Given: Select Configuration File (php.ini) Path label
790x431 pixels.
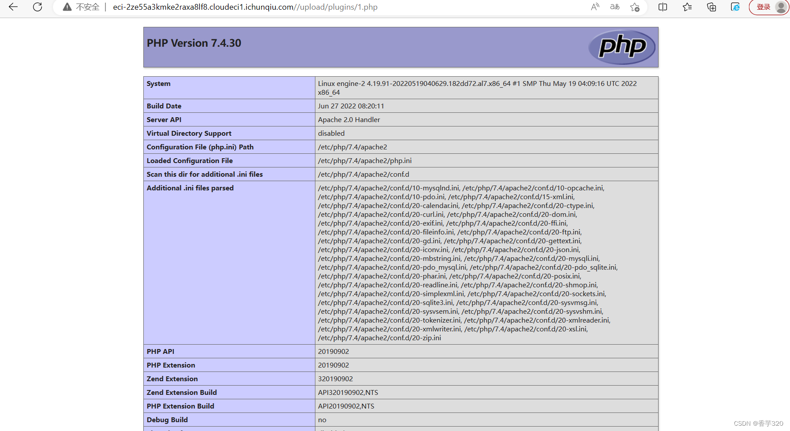Looking at the screenshot, I should pos(200,147).
